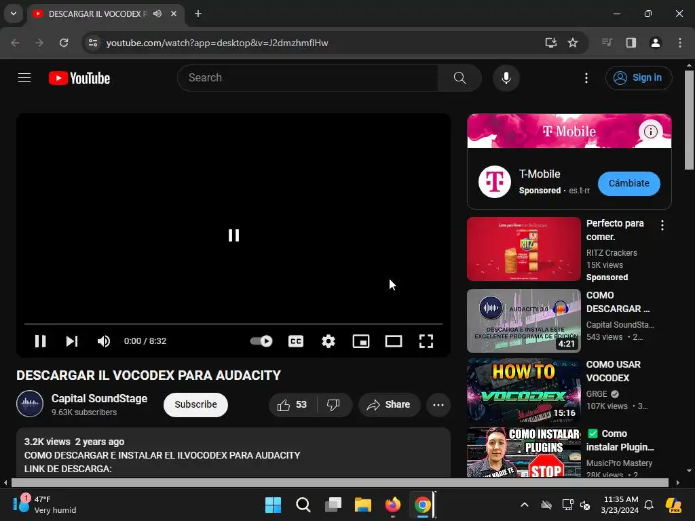
Task: Enter full screen mode
Action: (x=426, y=341)
